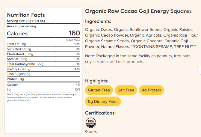The height and width of the screenshot is (137, 201).
Task: Click the USDA Organic certification badge
Action: coord(91,123)
